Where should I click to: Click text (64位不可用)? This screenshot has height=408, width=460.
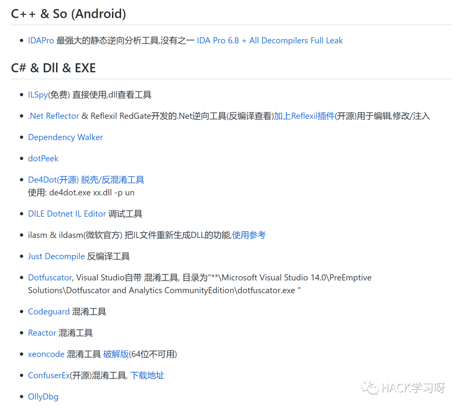(x=153, y=354)
